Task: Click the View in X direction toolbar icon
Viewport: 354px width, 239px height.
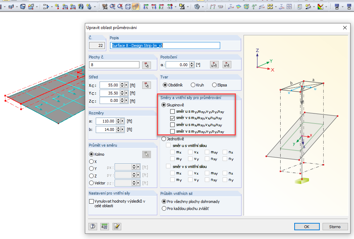Action: coord(146,7)
